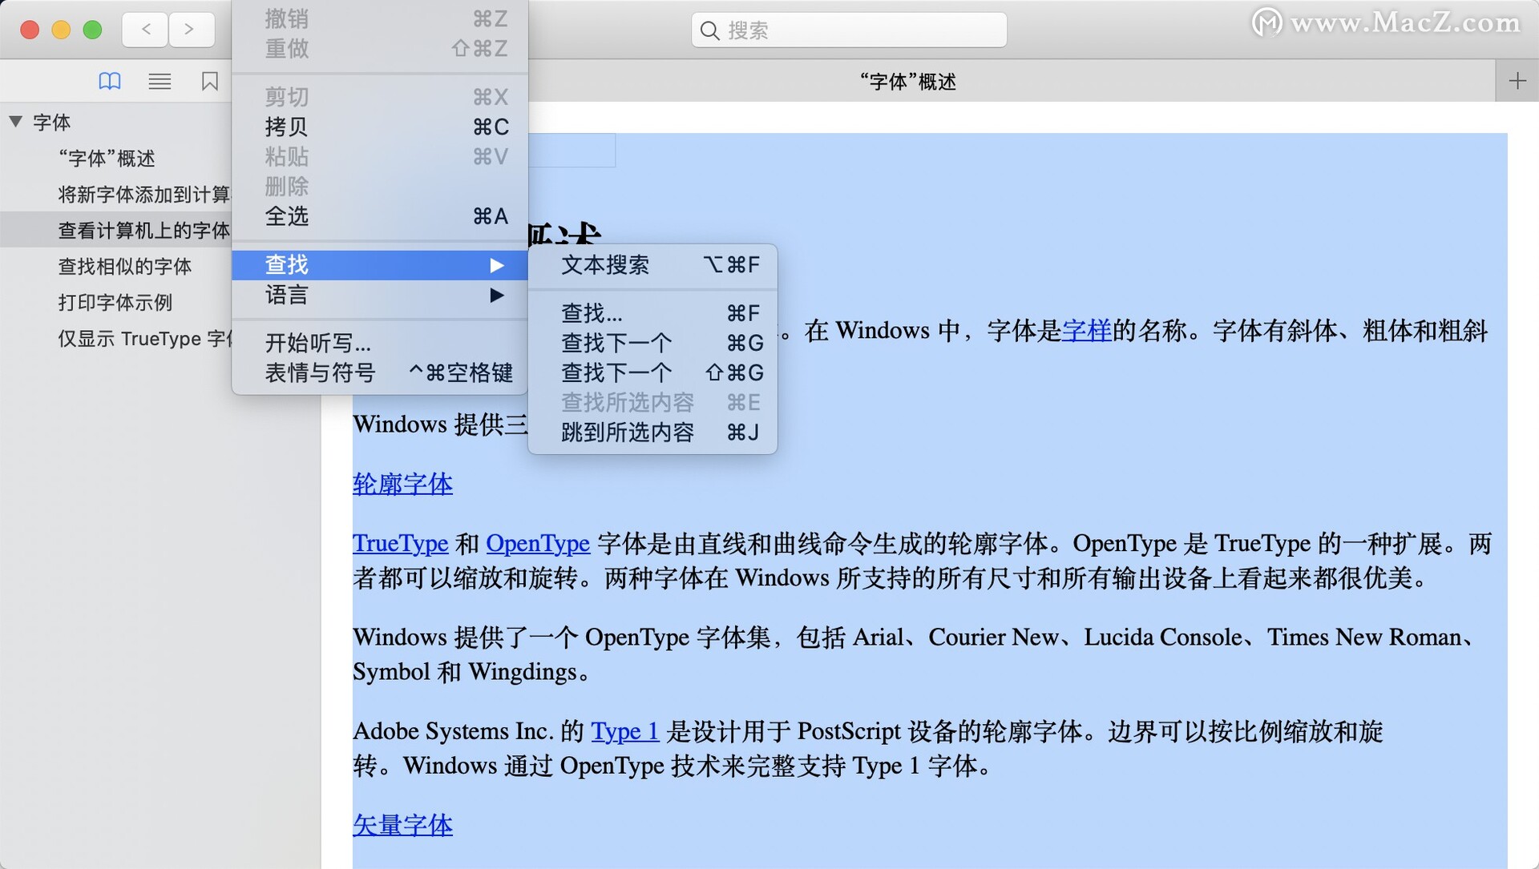
Task: Select “字体”概述 in sidebar tree
Action: click(107, 159)
